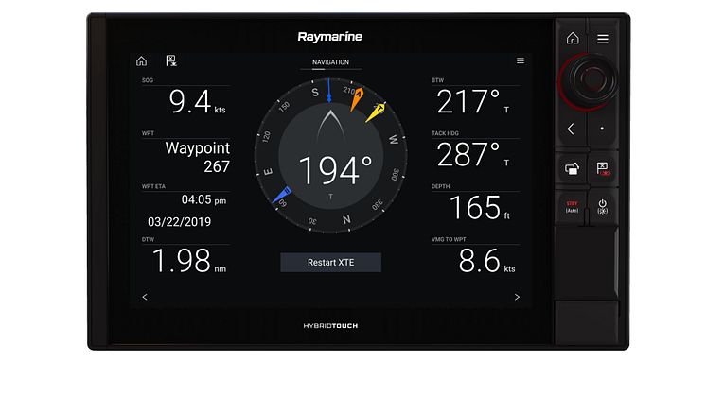This screenshot has height=396, width=706.
Task: Tap the yellow T wind marker on compass
Action: pos(376,112)
